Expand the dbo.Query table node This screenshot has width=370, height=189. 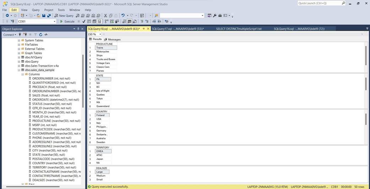click(x=19, y=62)
